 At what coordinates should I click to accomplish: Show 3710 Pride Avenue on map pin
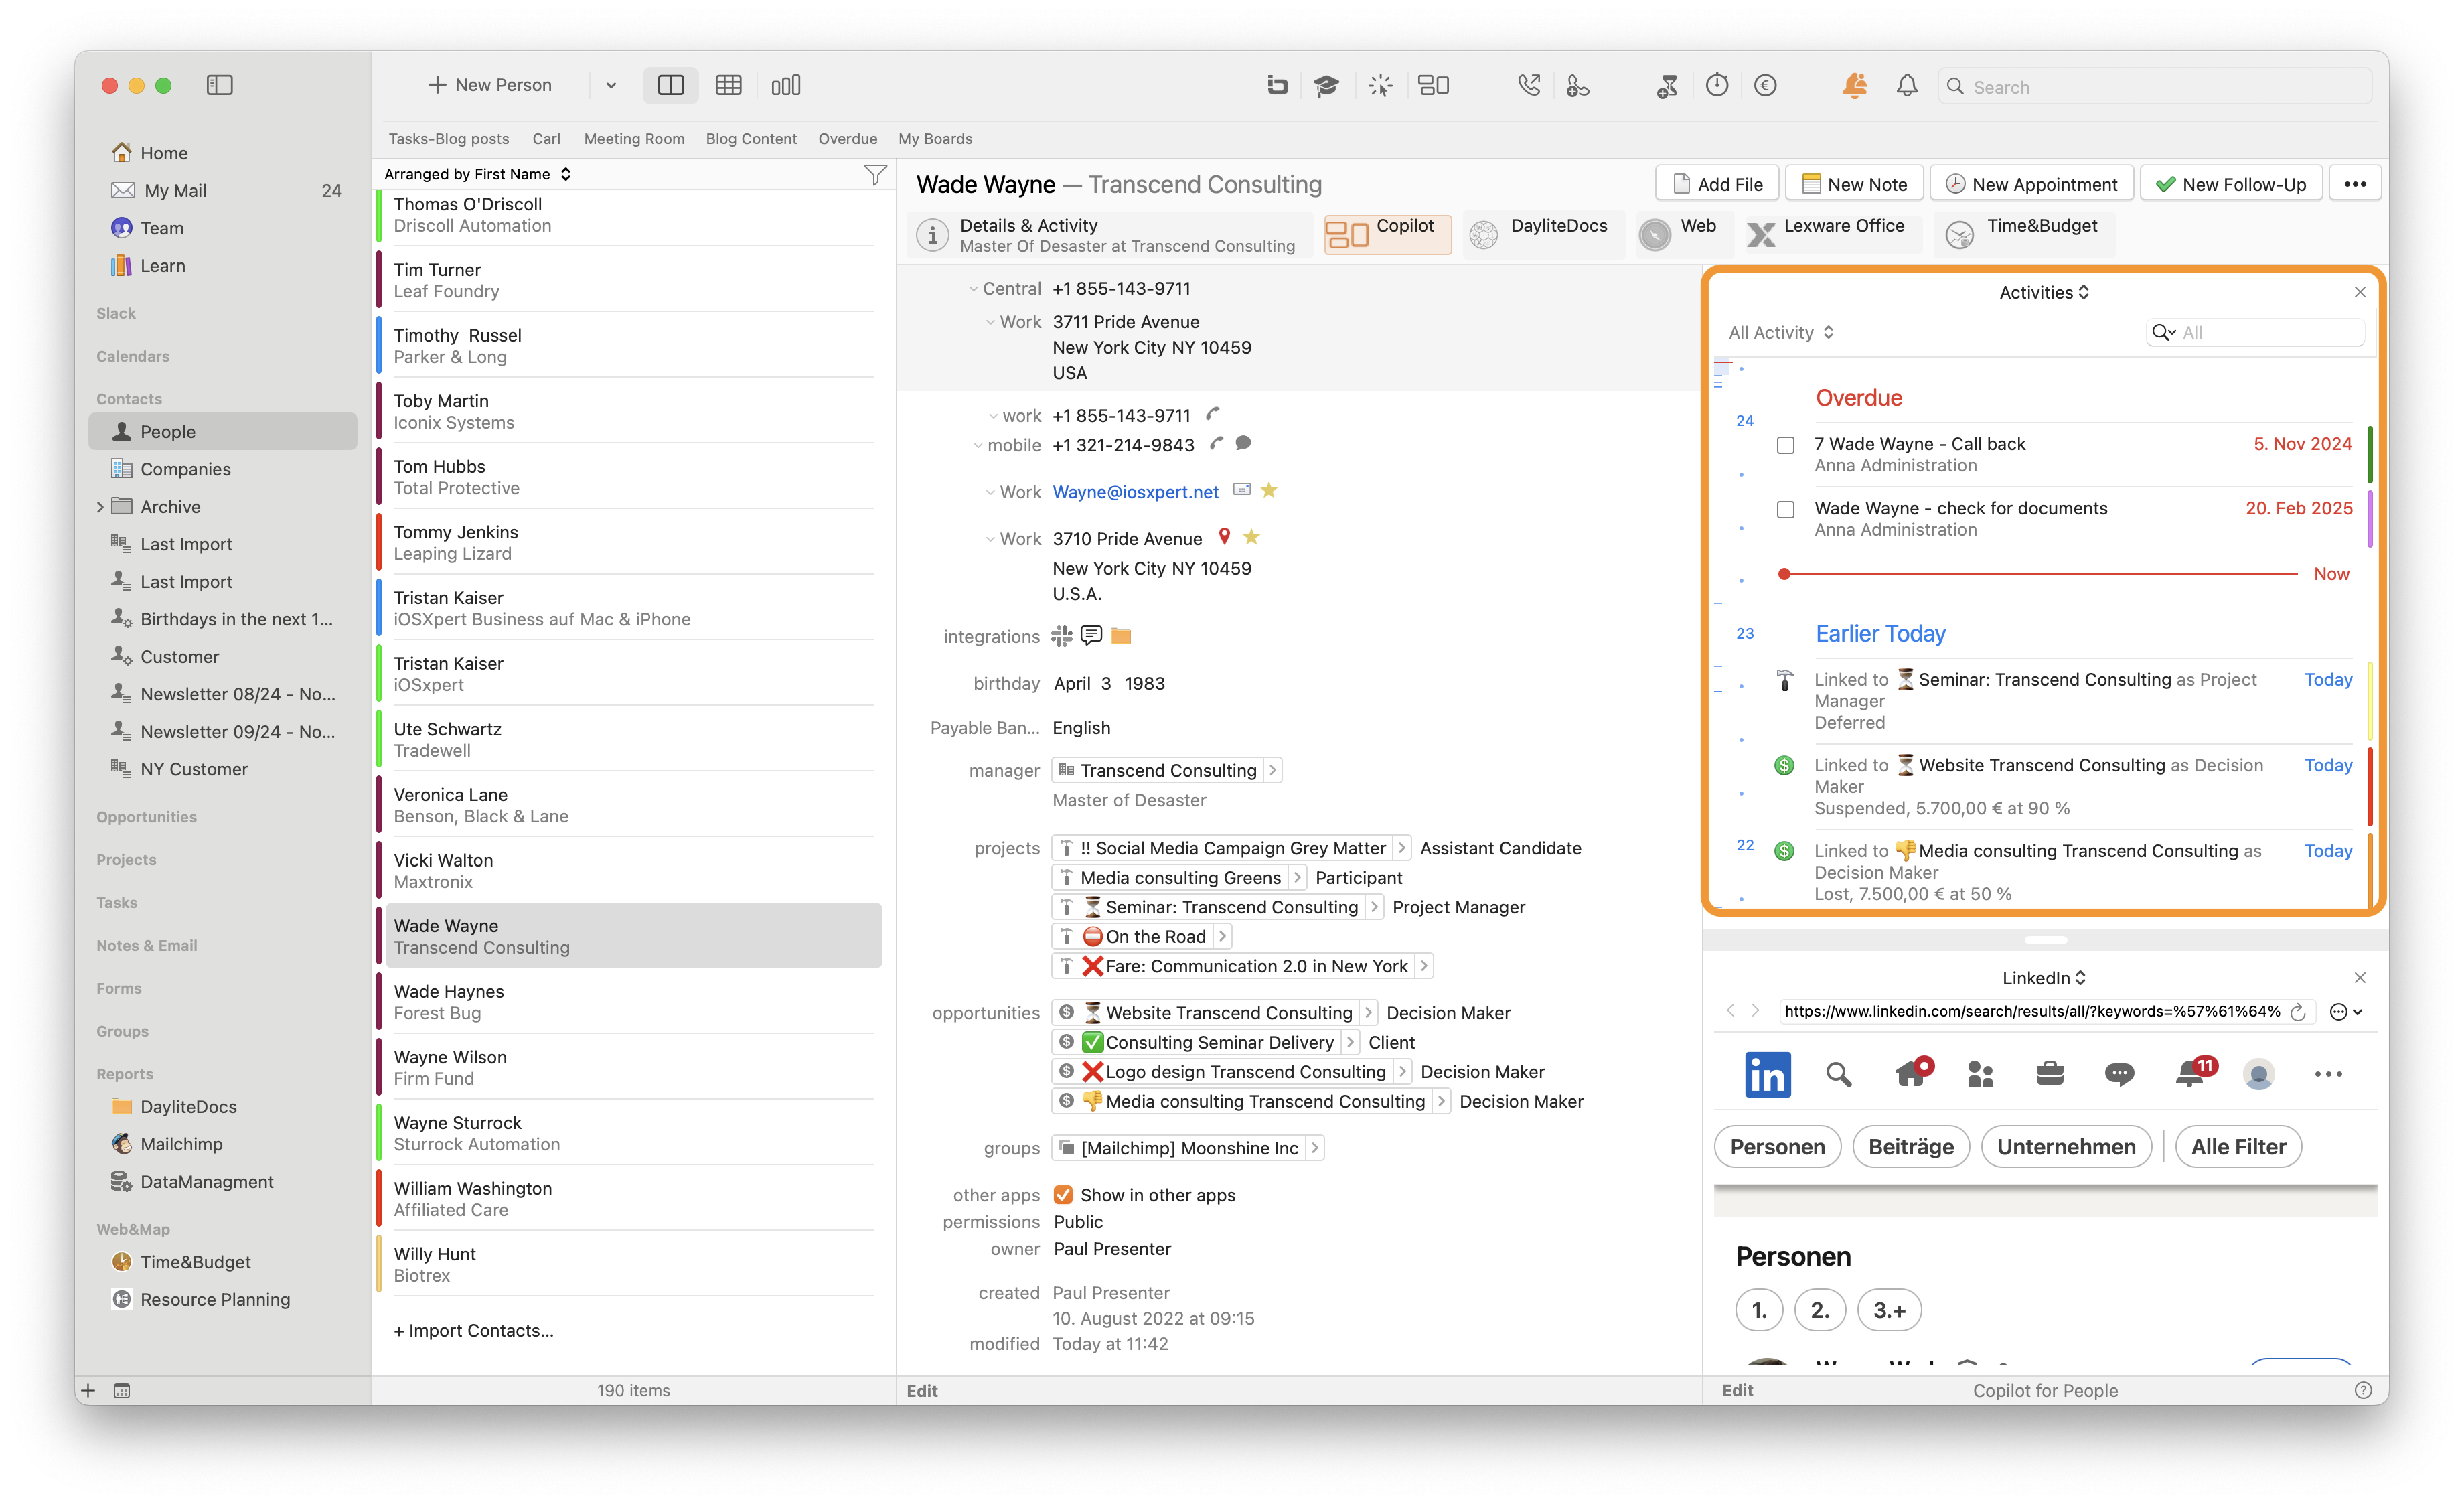(1224, 537)
